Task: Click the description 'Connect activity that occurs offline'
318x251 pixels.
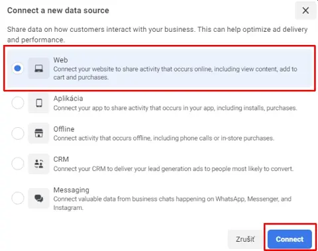Action: (164, 138)
